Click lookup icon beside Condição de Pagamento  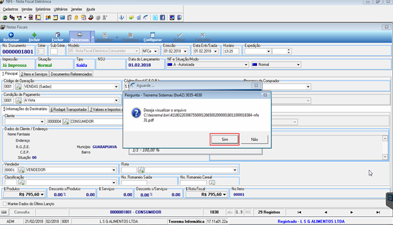point(19,101)
